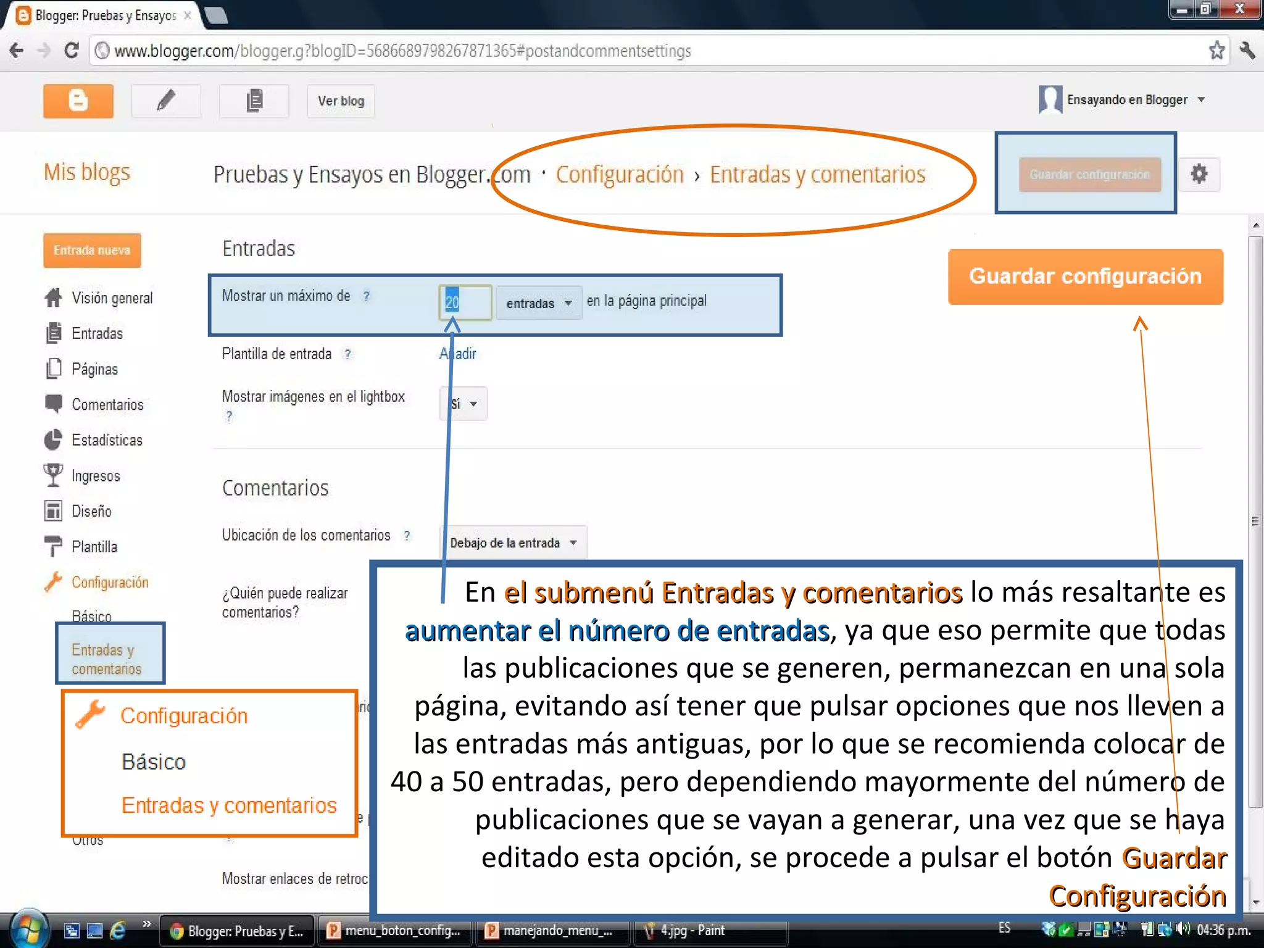Click the browser forward arrow
Screen dimensions: 1264x948
click(x=43, y=50)
